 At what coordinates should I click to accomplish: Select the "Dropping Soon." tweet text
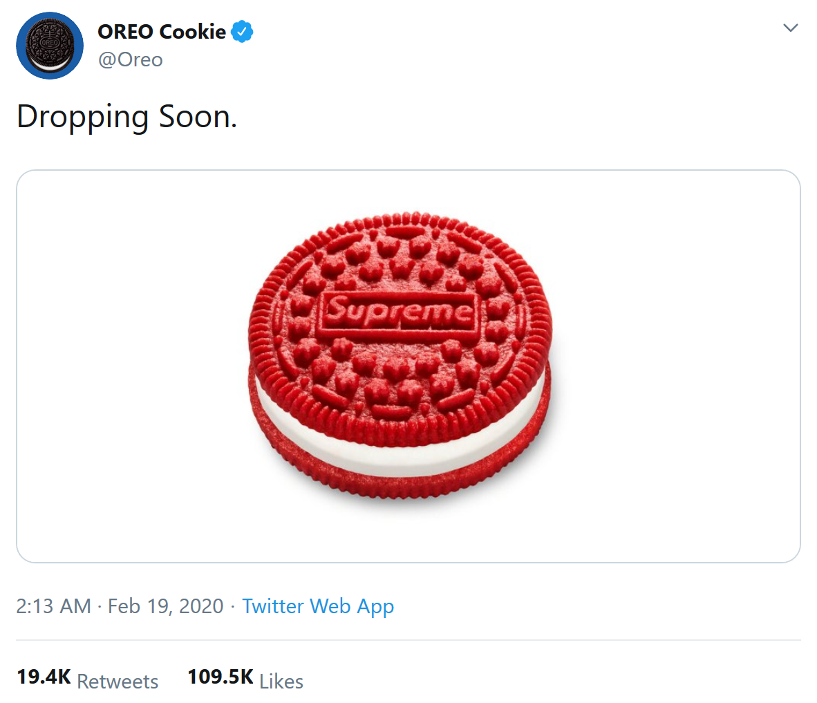pos(126,117)
